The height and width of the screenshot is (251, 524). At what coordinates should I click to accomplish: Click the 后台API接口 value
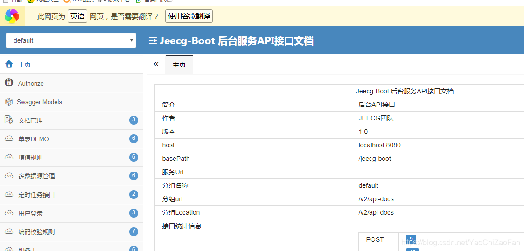coord(377,105)
